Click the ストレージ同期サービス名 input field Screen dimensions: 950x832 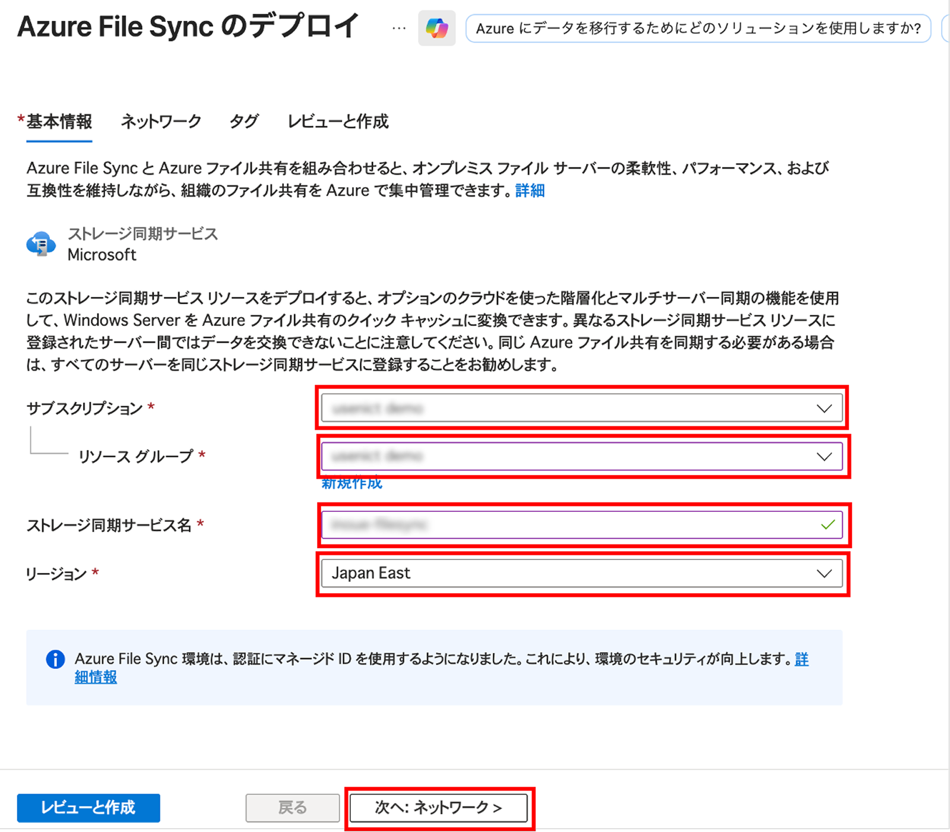coord(570,525)
